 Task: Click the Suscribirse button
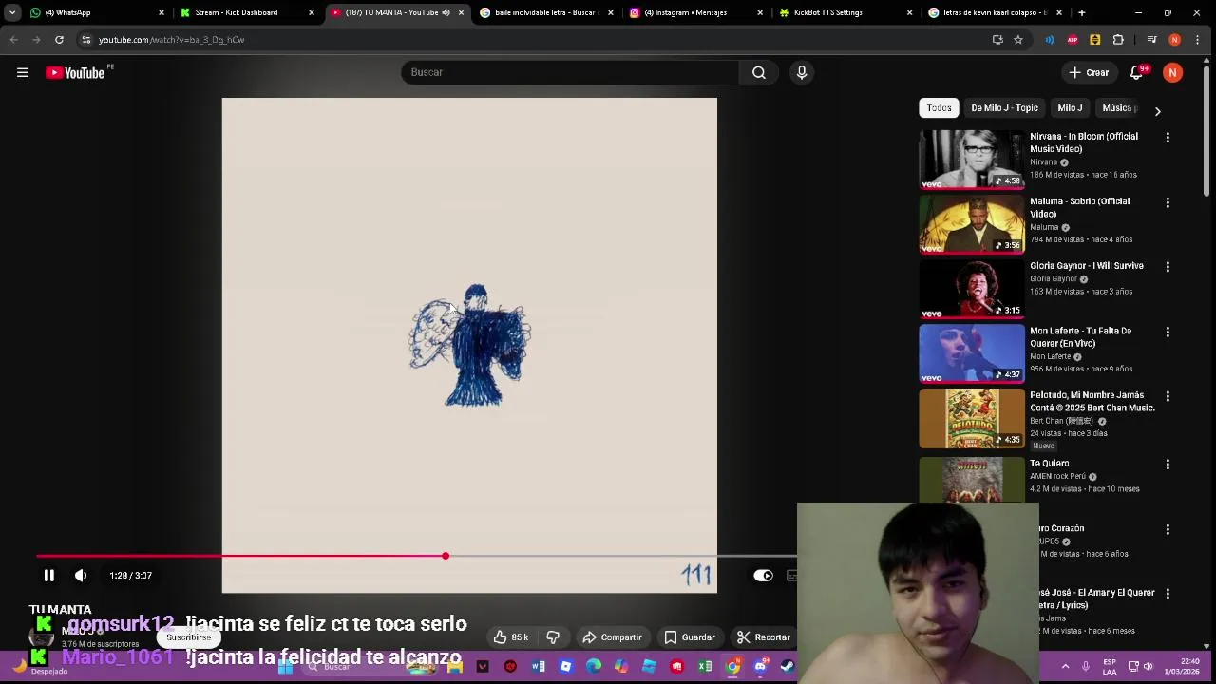[x=188, y=637]
